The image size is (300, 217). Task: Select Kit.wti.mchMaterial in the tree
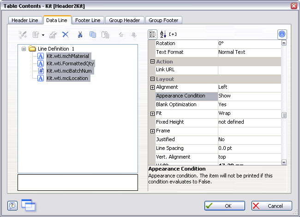[68, 56]
